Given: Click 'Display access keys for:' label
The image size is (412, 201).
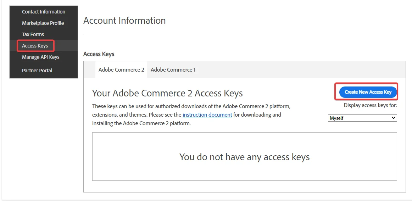Looking at the screenshot, I should point(370,105).
